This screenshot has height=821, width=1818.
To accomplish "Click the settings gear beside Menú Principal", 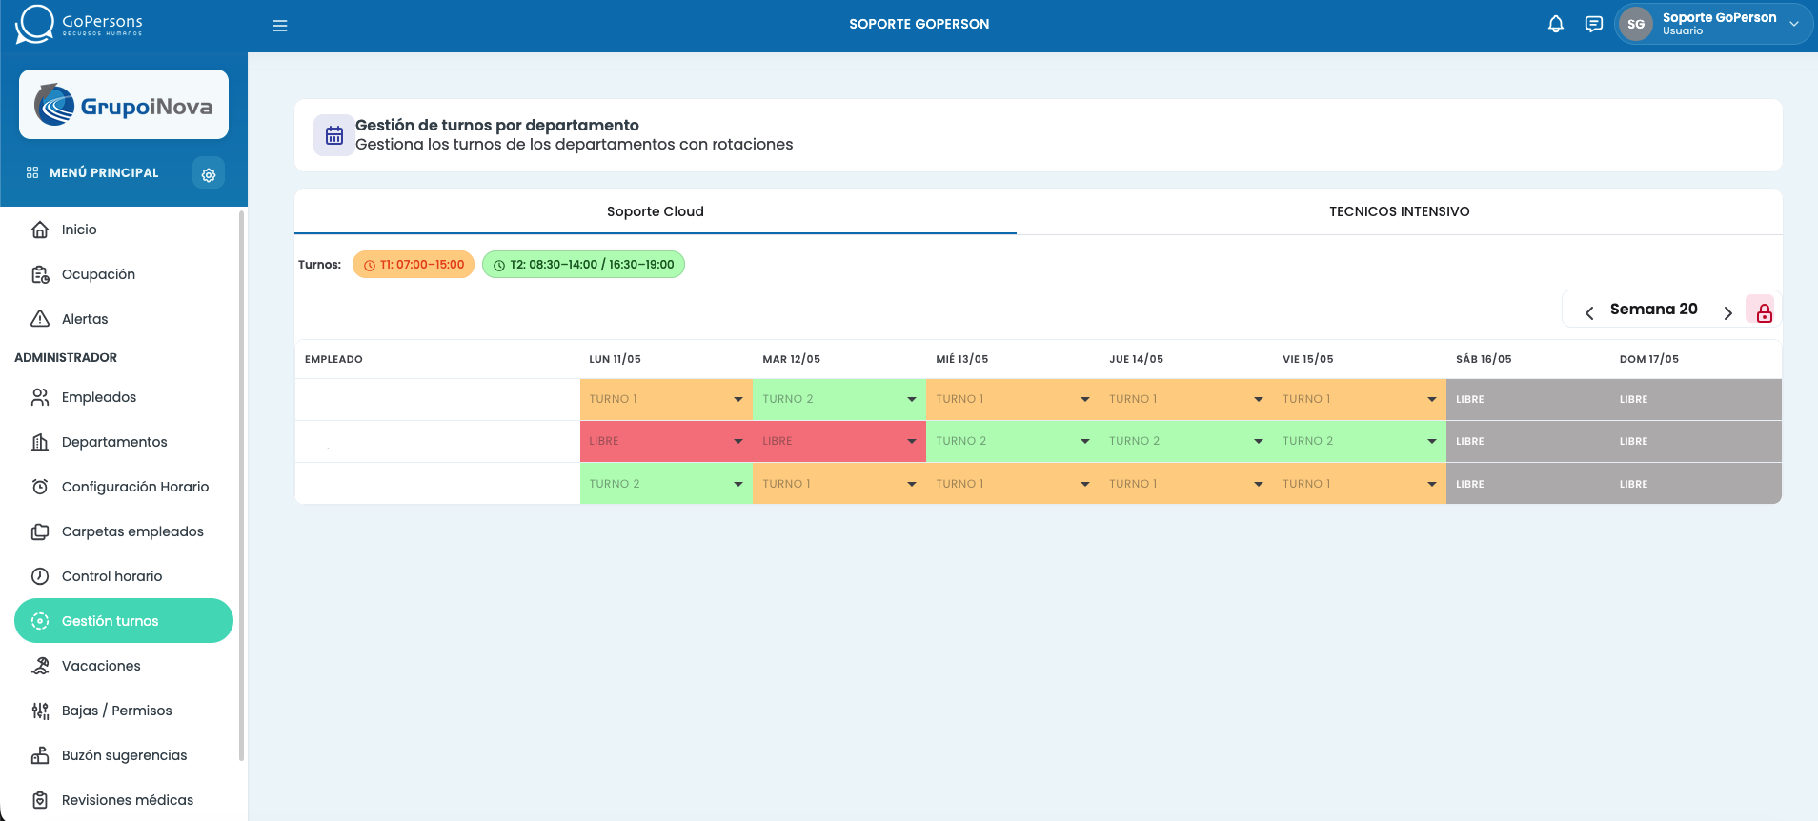I will point(209,173).
